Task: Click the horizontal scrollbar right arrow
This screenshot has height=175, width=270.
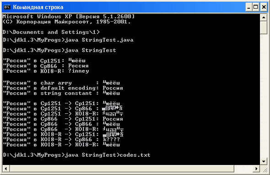Action: click(x=256, y=169)
